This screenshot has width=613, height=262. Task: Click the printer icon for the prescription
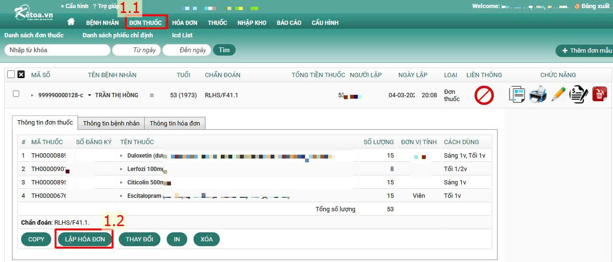click(538, 94)
